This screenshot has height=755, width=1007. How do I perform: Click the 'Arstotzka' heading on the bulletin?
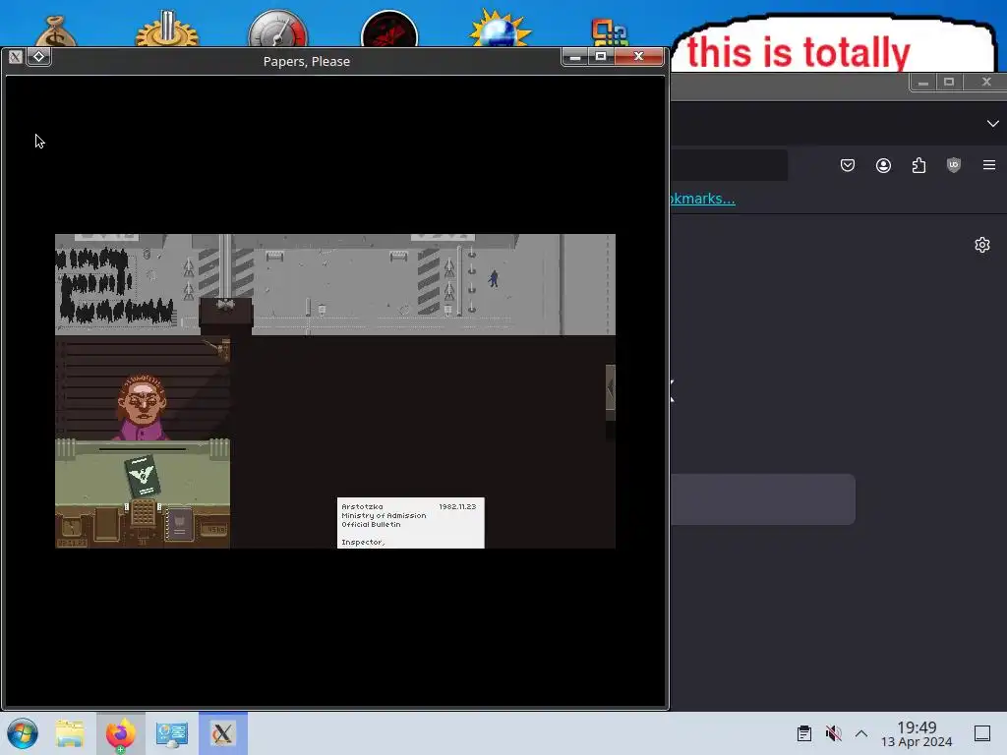coord(362,506)
